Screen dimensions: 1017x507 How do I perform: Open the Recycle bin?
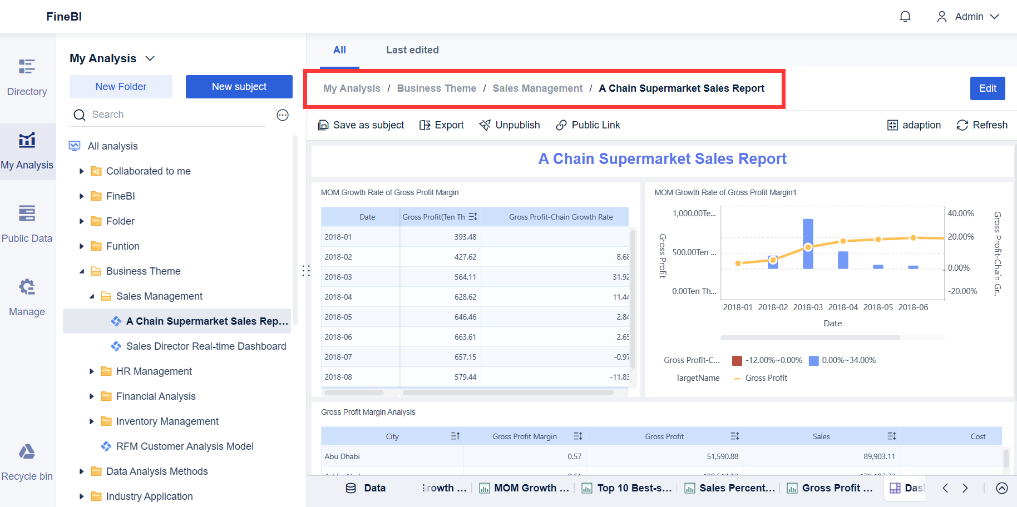point(27,461)
